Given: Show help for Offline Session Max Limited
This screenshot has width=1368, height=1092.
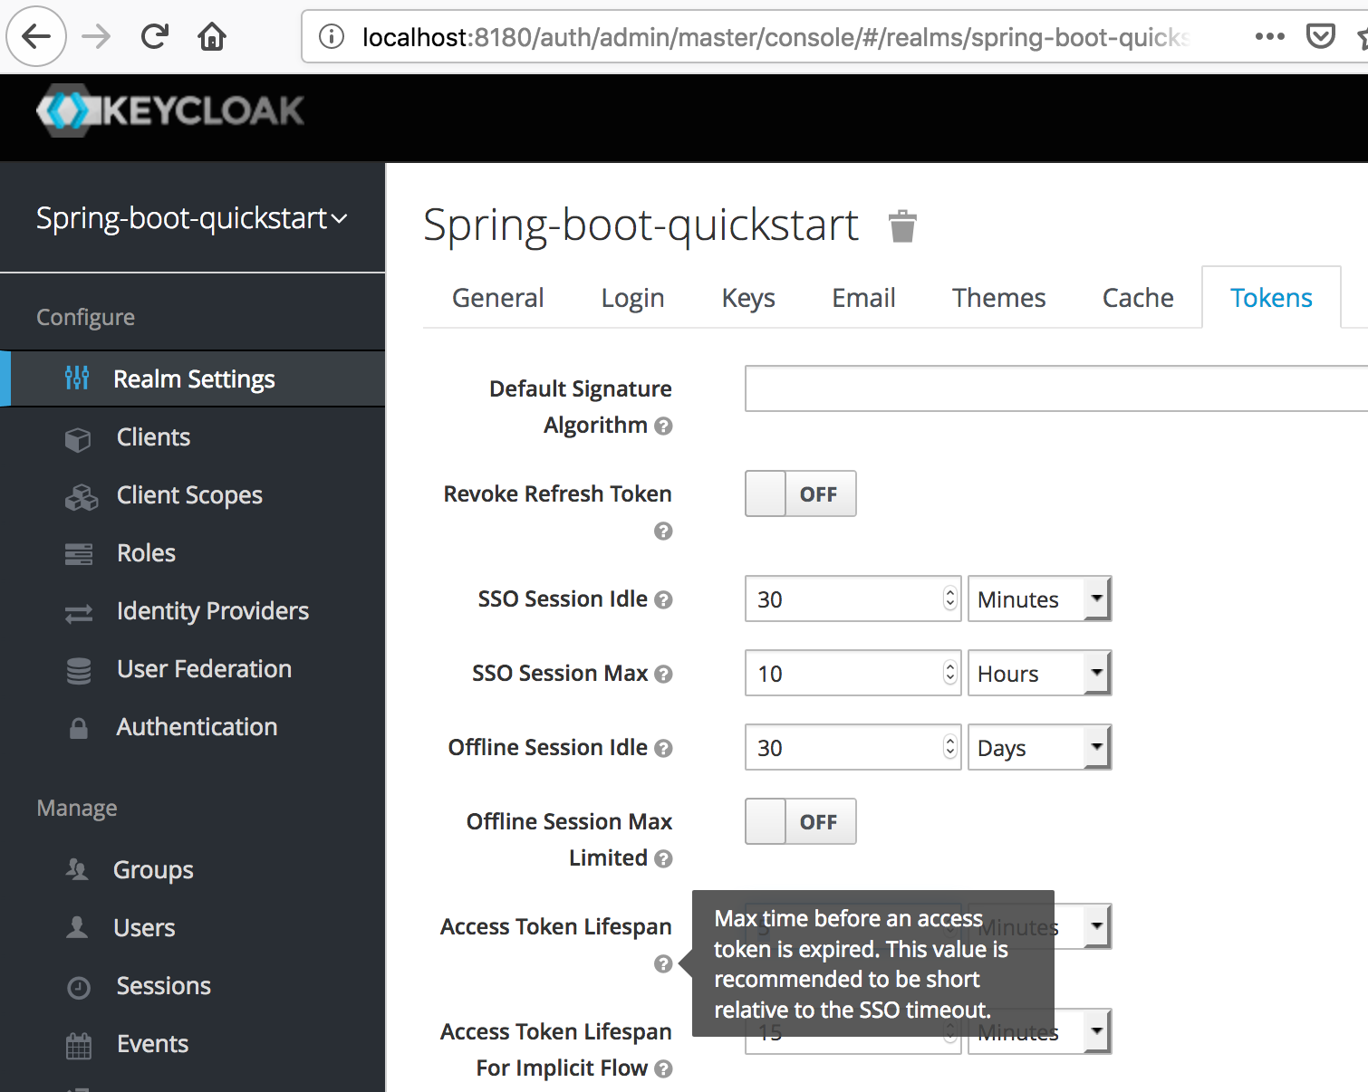Looking at the screenshot, I should point(663,858).
